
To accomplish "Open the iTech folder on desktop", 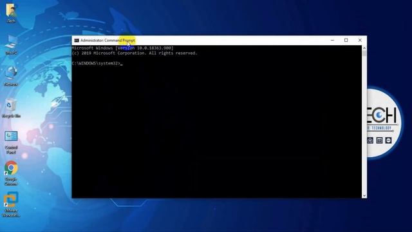I will [x=11, y=13].
